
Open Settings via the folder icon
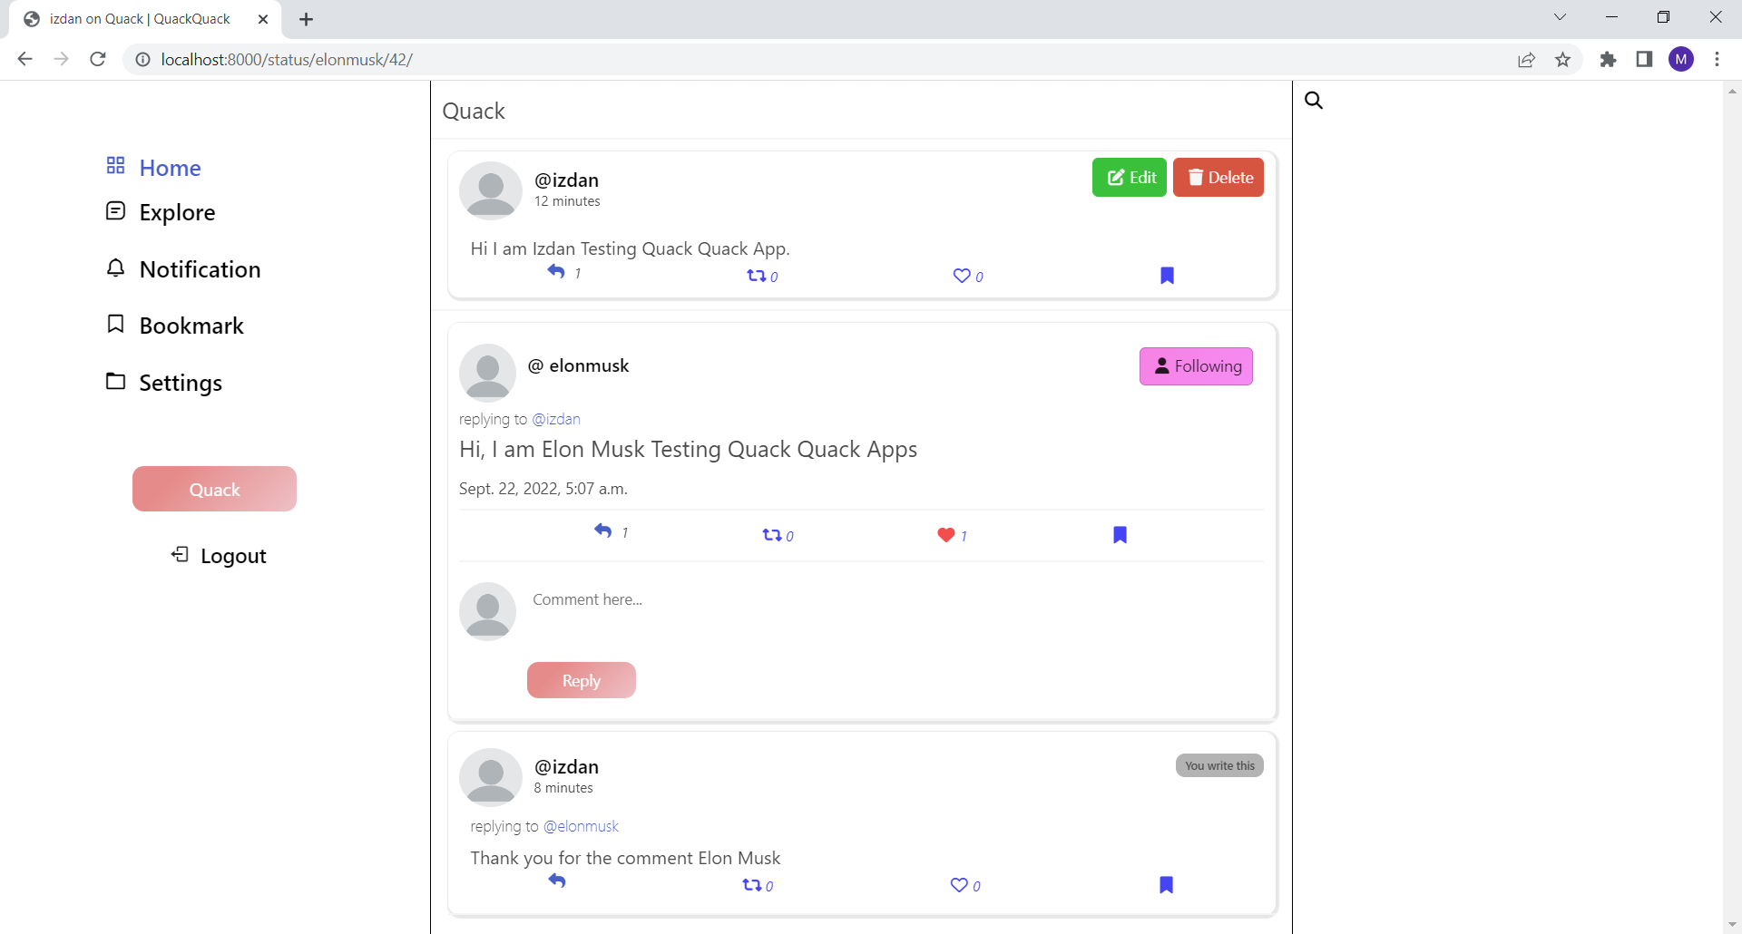(115, 381)
